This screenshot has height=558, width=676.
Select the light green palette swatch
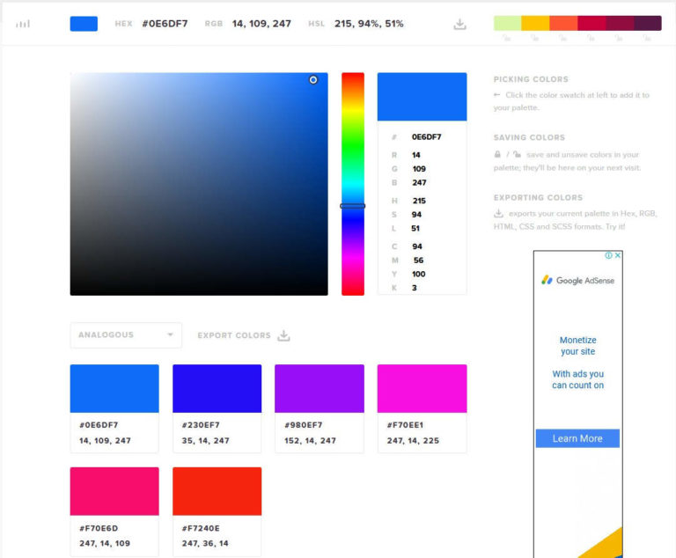pyautogui.click(x=507, y=23)
